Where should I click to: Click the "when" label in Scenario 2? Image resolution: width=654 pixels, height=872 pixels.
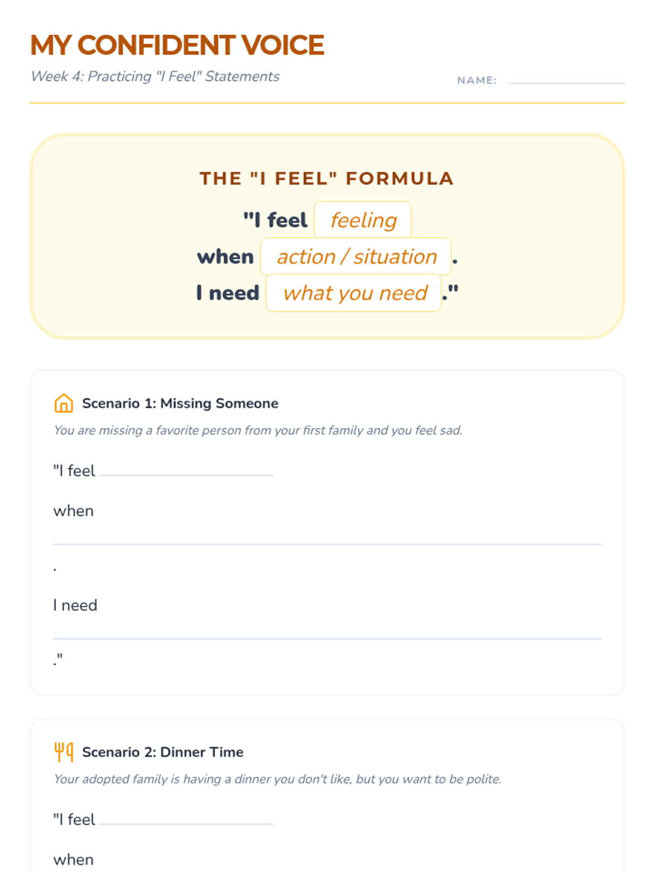(x=74, y=859)
